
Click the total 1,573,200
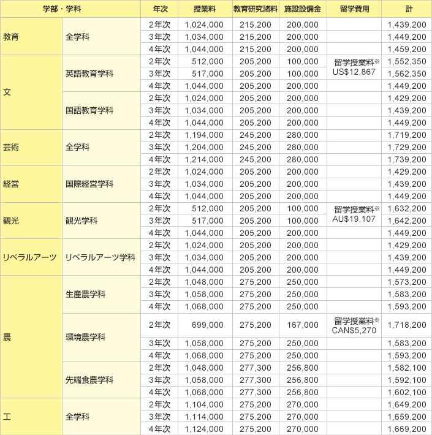tap(406, 282)
